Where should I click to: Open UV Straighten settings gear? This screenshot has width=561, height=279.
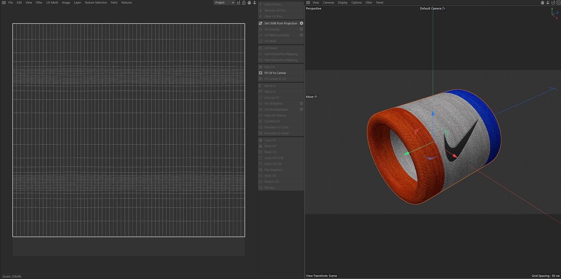301,104
